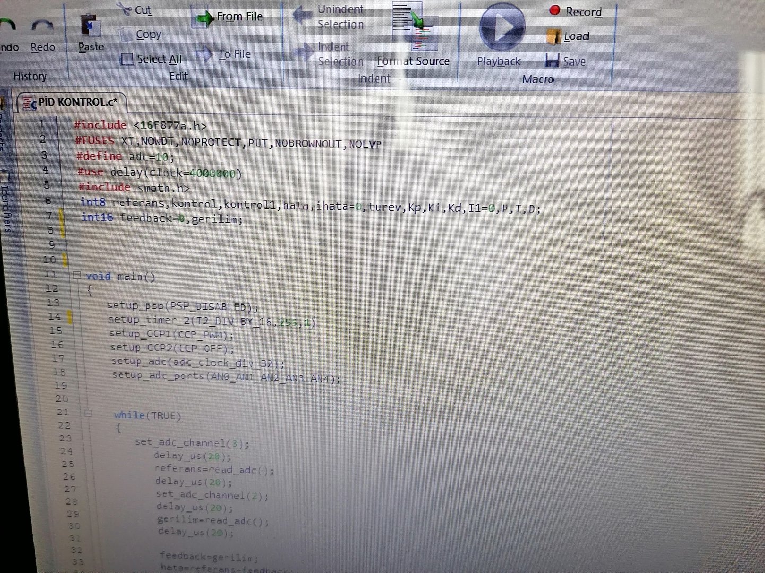
Task: Click the Format Source icon
Action: (x=414, y=27)
